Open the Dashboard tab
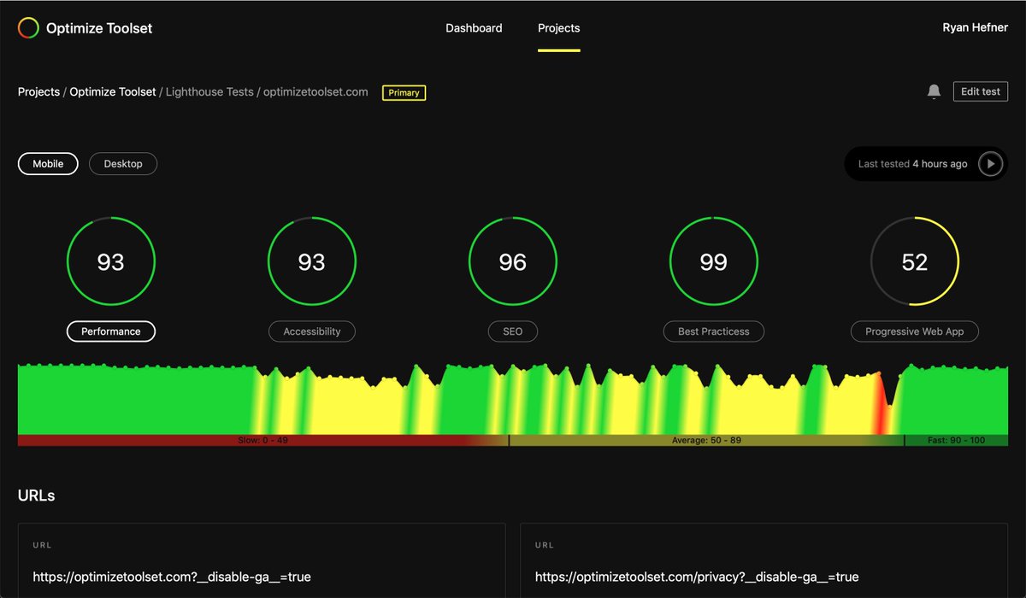The width and height of the screenshot is (1026, 598). tap(474, 27)
